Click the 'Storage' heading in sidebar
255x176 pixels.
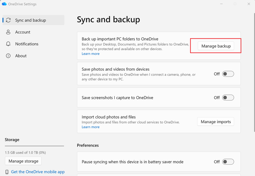pyautogui.click(x=12, y=140)
